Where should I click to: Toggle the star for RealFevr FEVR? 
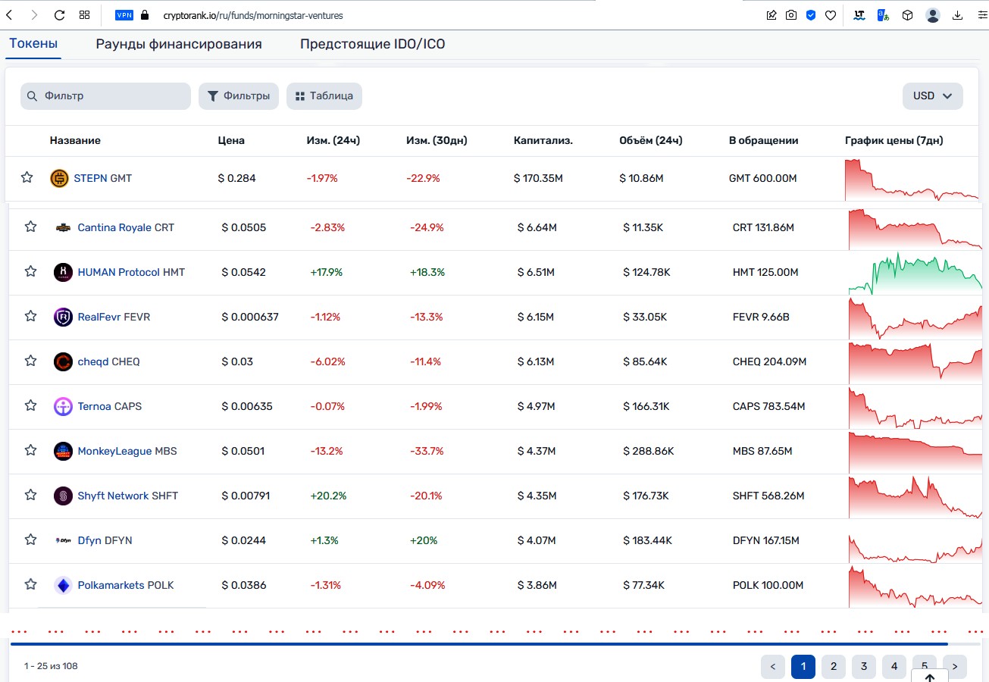coord(31,317)
